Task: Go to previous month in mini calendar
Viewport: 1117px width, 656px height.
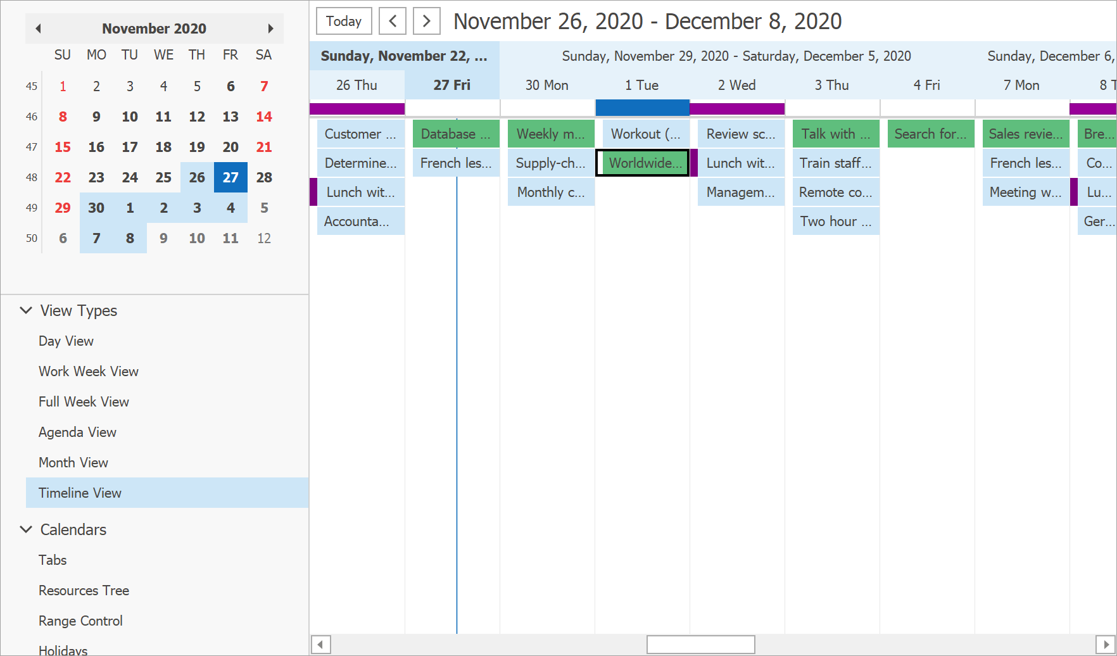Action: click(x=39, y=28)
